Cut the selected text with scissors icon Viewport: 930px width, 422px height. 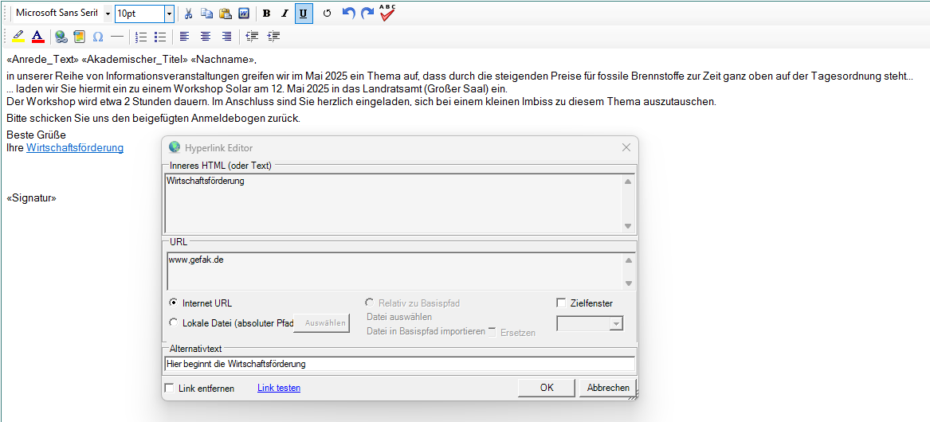[x=188, y=13]
